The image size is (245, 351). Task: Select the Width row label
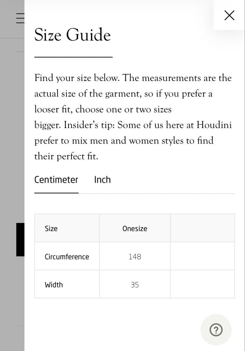[x=54, y=285]
